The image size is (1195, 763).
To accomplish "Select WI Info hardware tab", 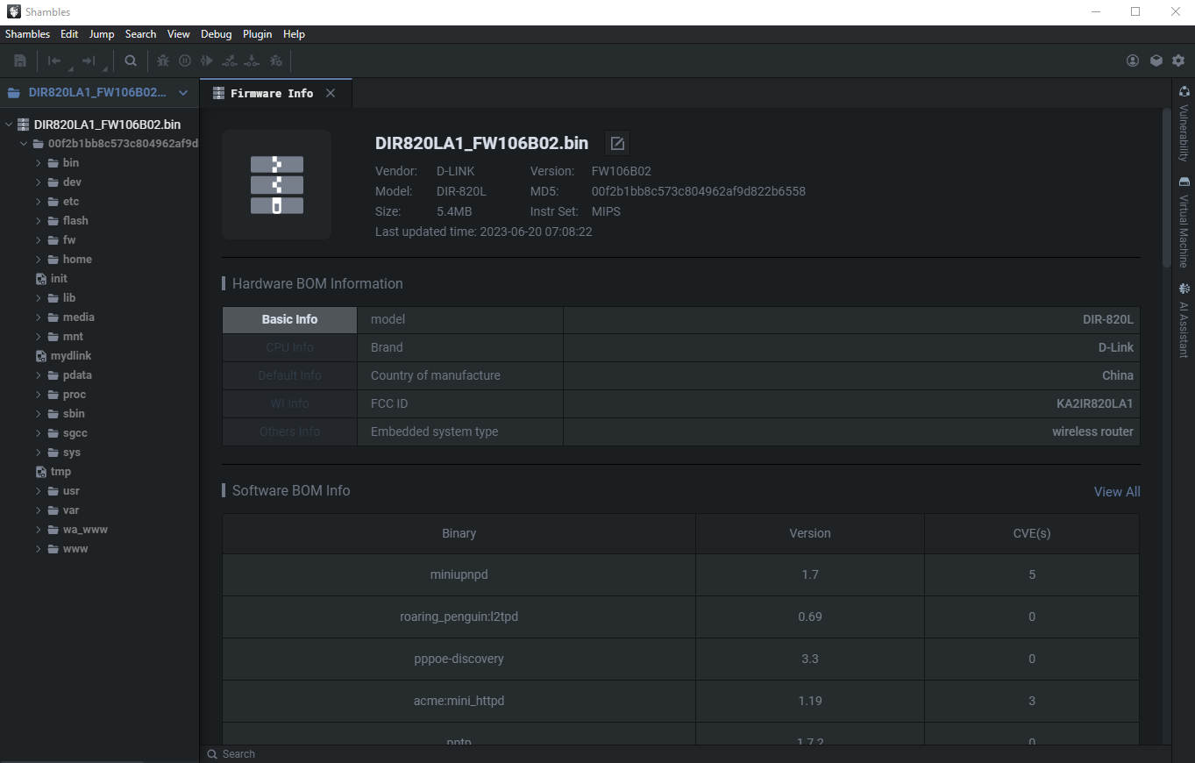I will click(289, 403).
